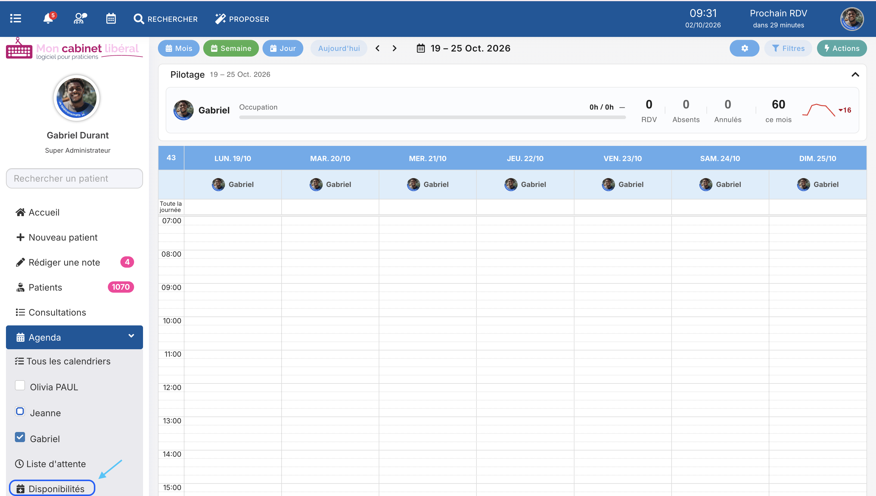Click LUN. 19/10 day header

point(233,158)
